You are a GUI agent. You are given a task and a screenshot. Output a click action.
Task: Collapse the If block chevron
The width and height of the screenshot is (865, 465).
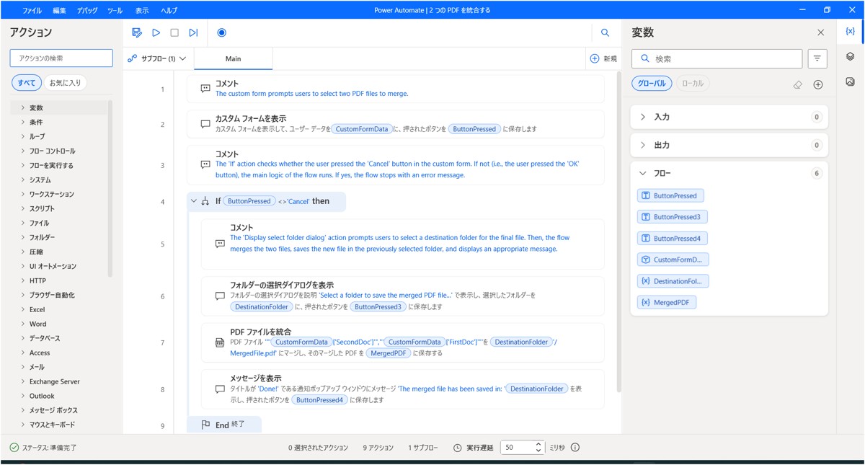(x=193, y=202)
